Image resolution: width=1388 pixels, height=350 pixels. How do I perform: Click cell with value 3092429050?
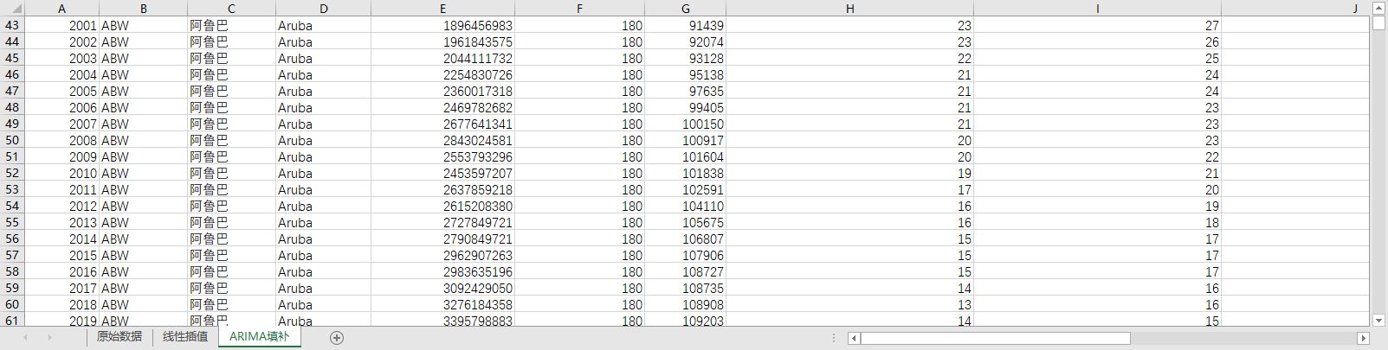click(442, 289)
